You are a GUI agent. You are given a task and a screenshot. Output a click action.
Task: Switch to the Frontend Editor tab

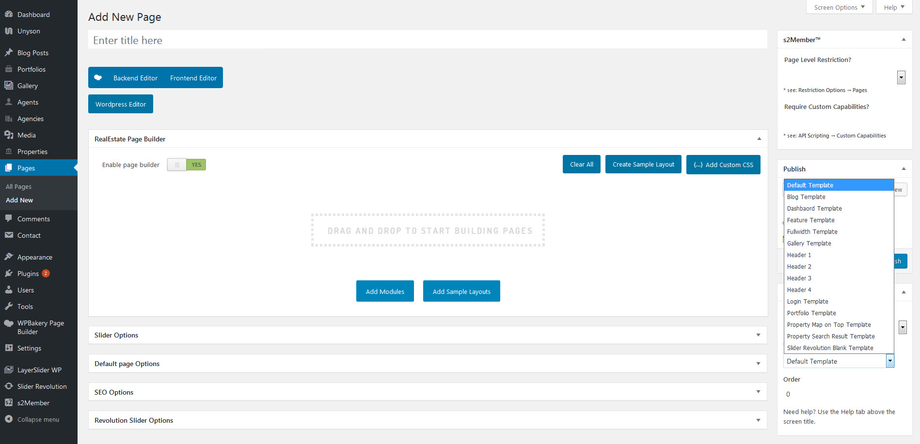pyautogui.click(x=193, y=77)
